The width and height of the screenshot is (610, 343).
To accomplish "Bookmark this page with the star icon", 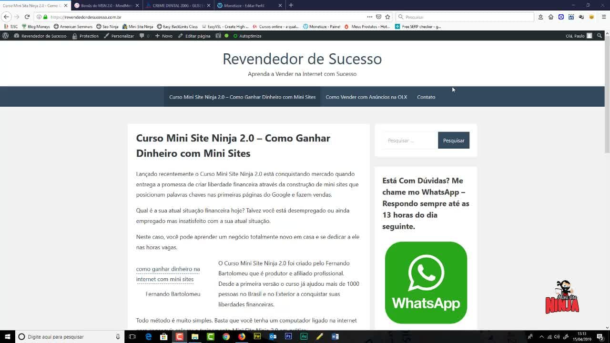I will pos(387,17).
